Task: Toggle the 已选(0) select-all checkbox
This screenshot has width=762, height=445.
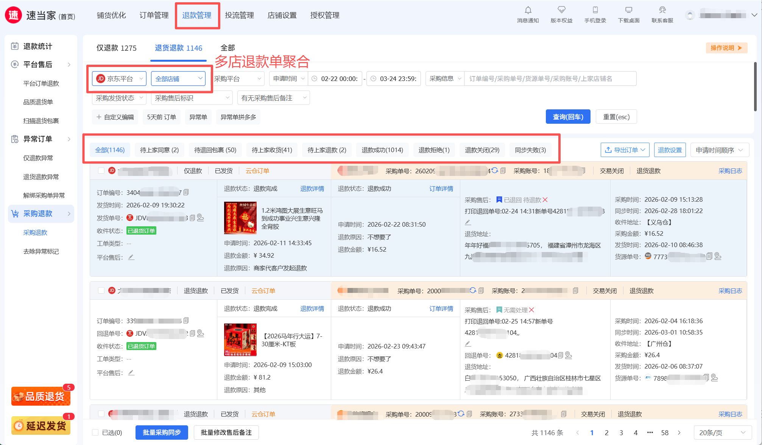Action: (95, 433)
